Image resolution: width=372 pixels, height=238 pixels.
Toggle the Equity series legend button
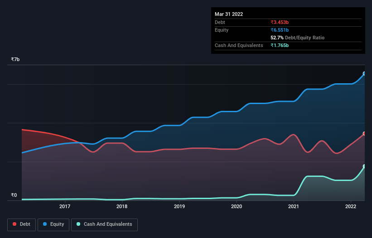tap(53, 224)
